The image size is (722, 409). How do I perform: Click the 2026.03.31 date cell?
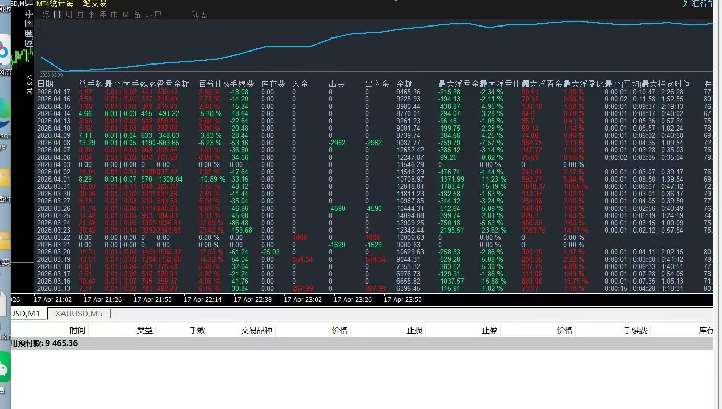pyautogui.click(x=54, y=186)
